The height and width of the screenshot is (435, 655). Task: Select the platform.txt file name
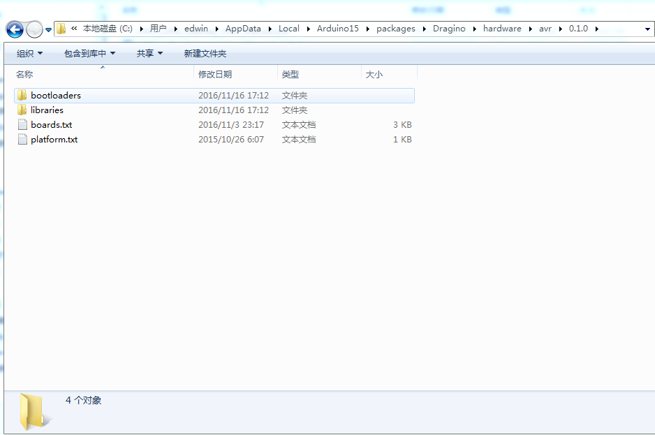[54, 140]
